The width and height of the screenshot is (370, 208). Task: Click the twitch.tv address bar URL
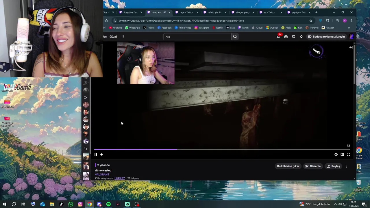coord(181,21)
